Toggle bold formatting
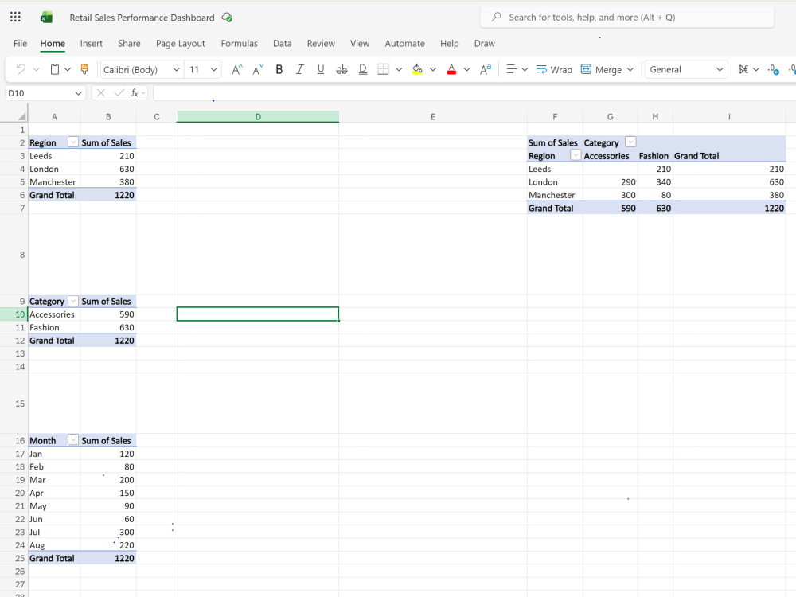The height and width of the screenshot is (597, 796). pyautogui.click(x=279, y=69)
